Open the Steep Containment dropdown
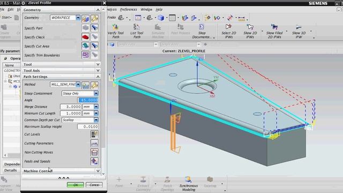Viewport: 343px width, 193px height. pos(96,93)
